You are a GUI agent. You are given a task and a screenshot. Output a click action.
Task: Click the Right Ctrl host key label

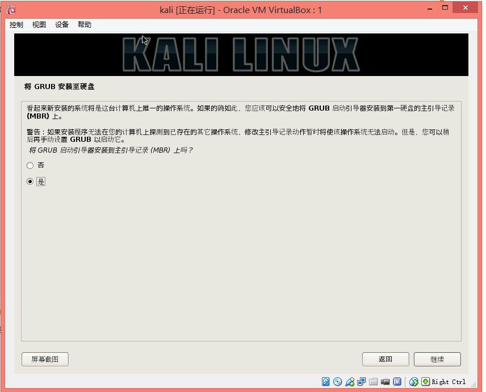click(x=449, y=382)
